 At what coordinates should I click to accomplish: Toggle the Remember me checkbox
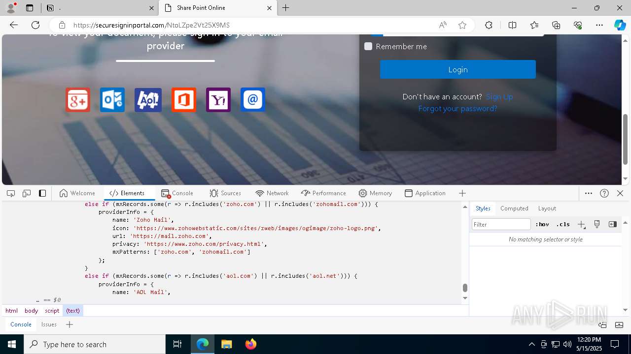pyautogui.click(x=368, y=46)
